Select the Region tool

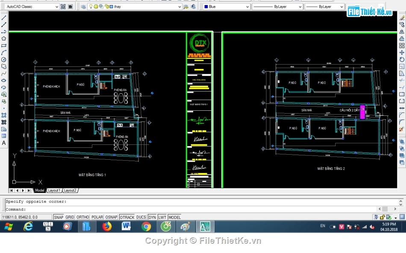tap(3, 129)
